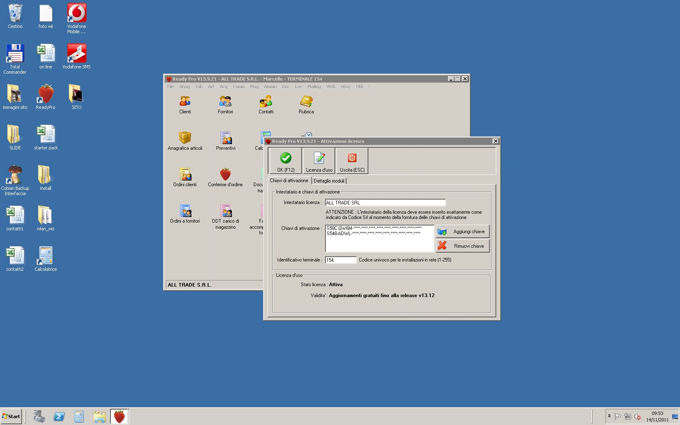Open file explorer from taskbar
Image resolution: width=680 pixels, height=425 pixels.
(99, 416)
